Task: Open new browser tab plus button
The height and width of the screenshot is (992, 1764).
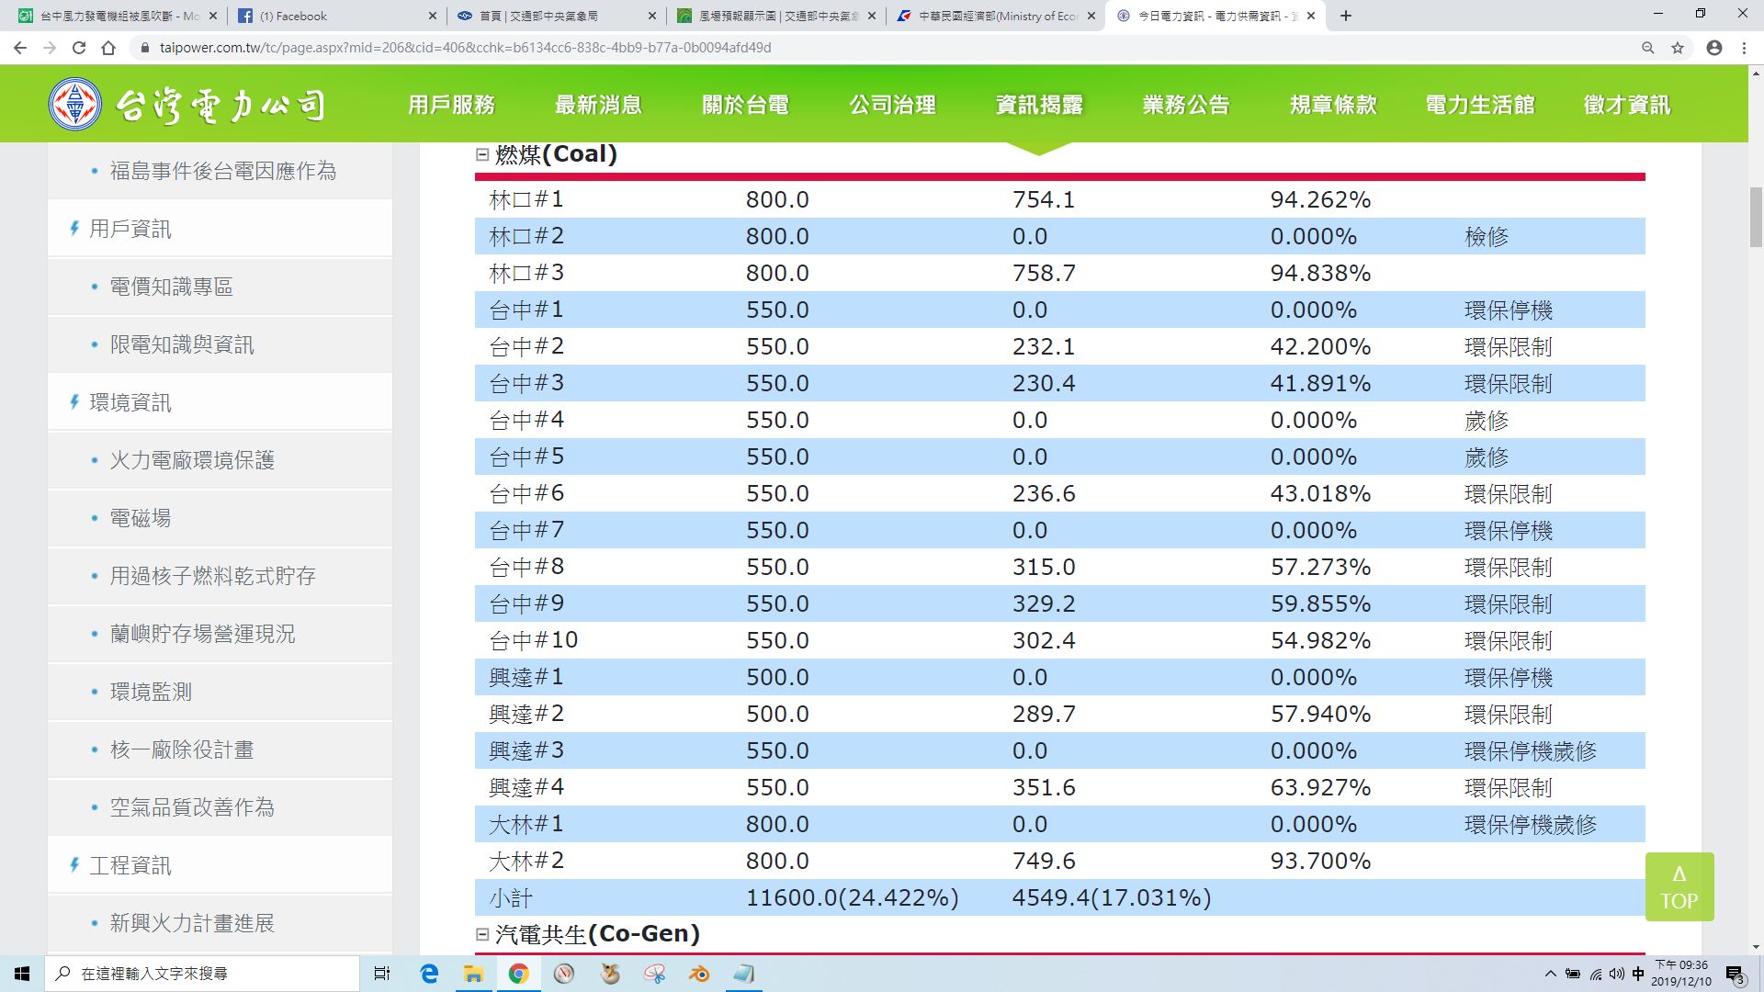Action: coord(1346,16)
